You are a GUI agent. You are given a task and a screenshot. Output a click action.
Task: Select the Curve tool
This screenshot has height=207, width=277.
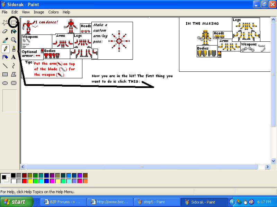14,66
